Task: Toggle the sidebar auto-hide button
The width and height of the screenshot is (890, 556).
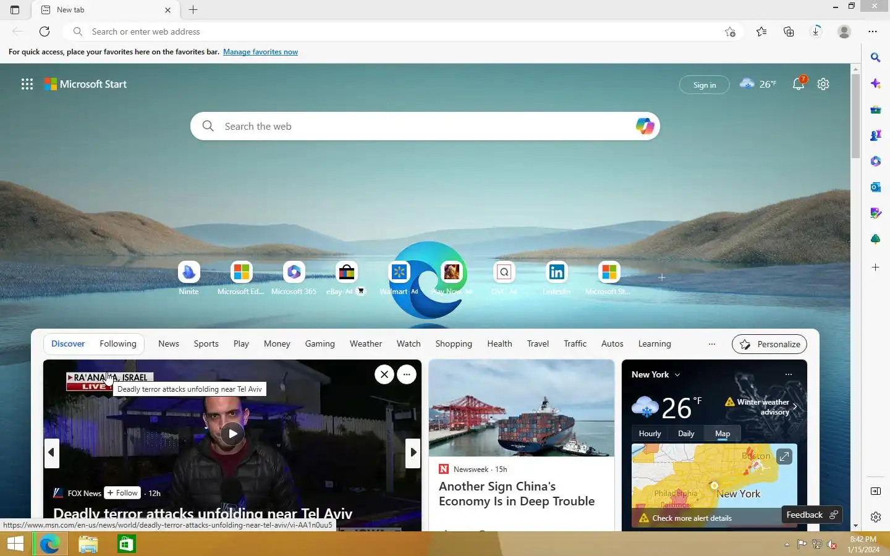Action: [876, 491]
